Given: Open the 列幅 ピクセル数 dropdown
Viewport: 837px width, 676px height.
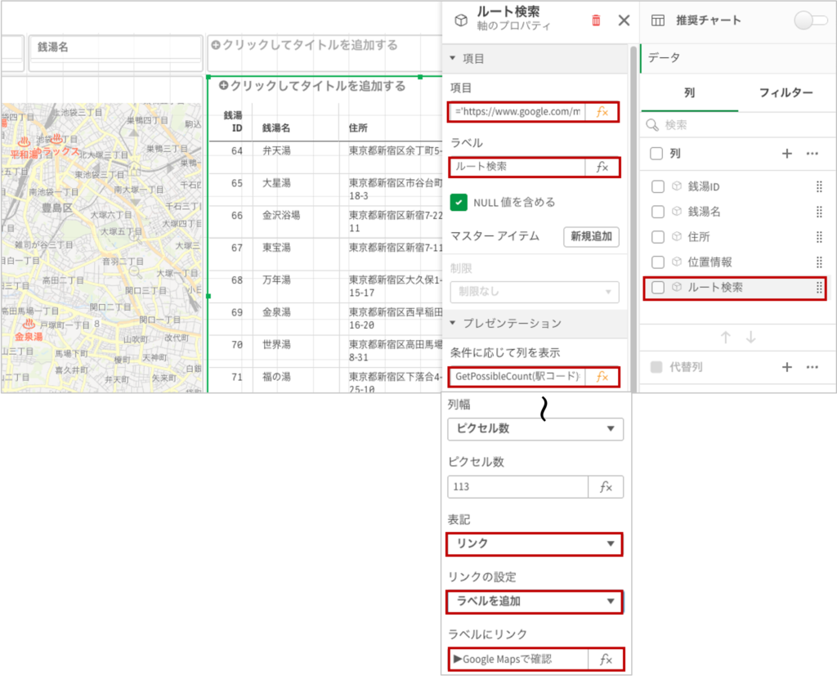Looking at the screenshot, I should (535, 429).
